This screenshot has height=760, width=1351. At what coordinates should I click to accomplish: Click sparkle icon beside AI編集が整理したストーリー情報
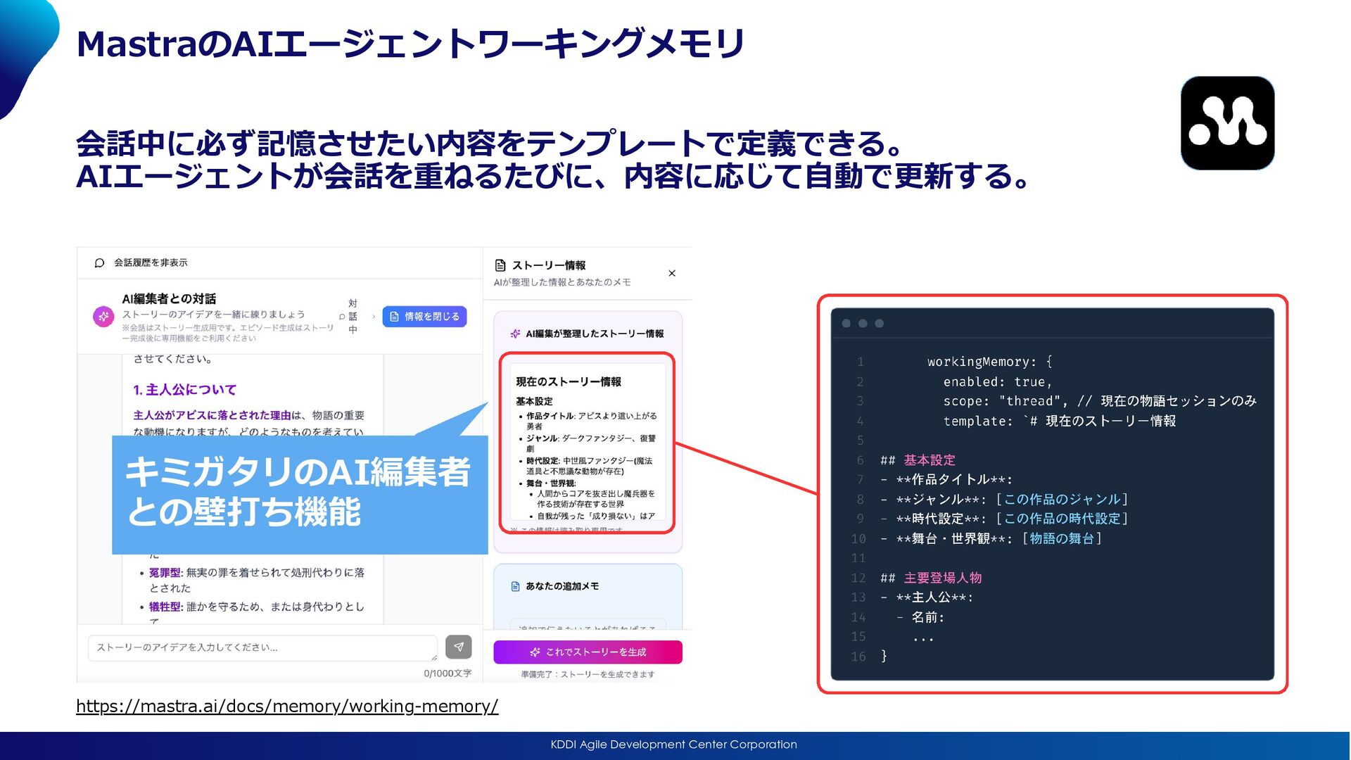pyautogui.click(x=515, y=334)
